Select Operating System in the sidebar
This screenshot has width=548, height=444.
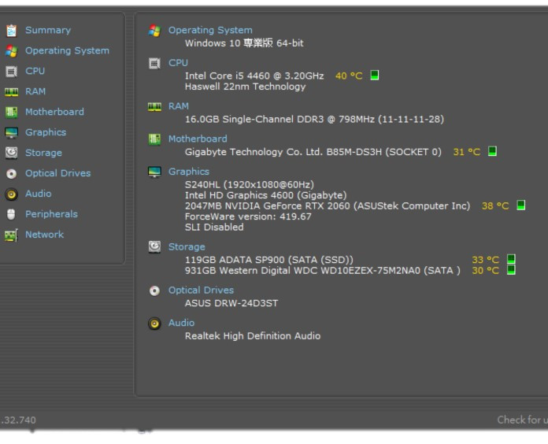point(67,50)
